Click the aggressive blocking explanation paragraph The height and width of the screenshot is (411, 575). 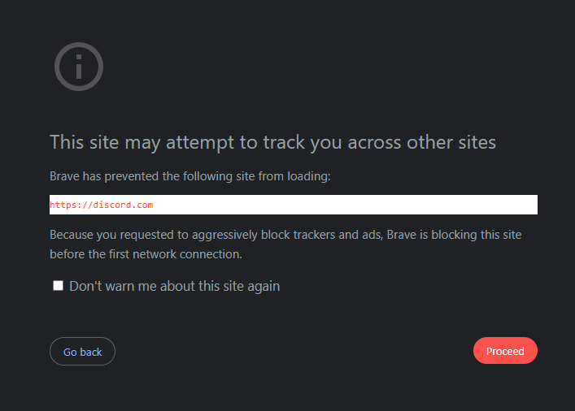tap(285, 244)
